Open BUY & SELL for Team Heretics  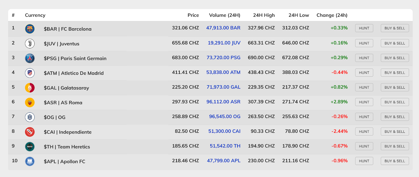coord(395,146)
